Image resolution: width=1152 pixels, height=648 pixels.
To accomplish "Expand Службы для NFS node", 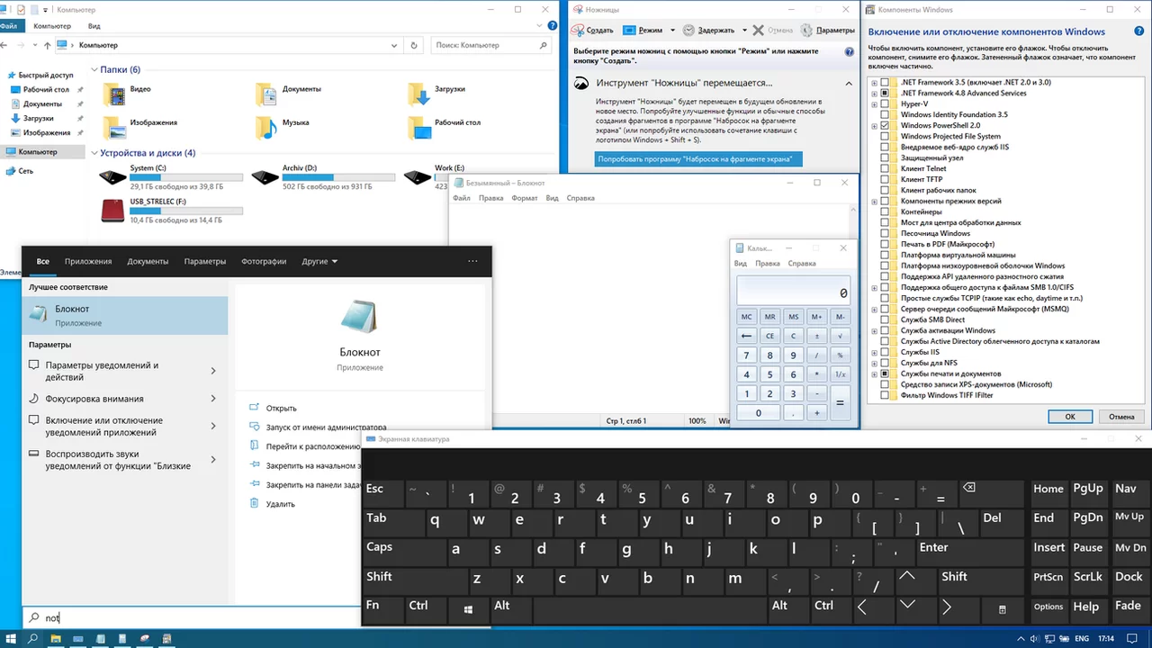I will tap(874, 363).
